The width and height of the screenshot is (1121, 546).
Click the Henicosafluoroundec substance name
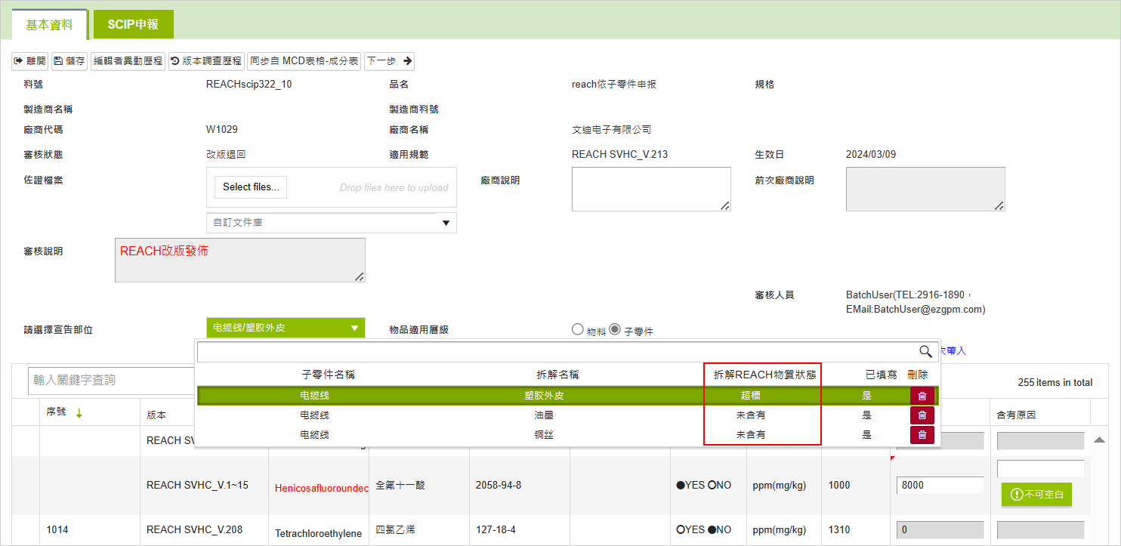coord(322,489)
